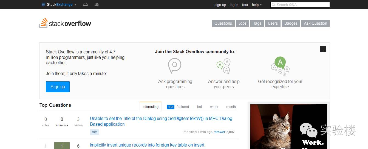The height and width of the screenshot is (149, 368).
Task: Click the cat advertisement image
Action: pyautogui.click(x=289, y=127)
